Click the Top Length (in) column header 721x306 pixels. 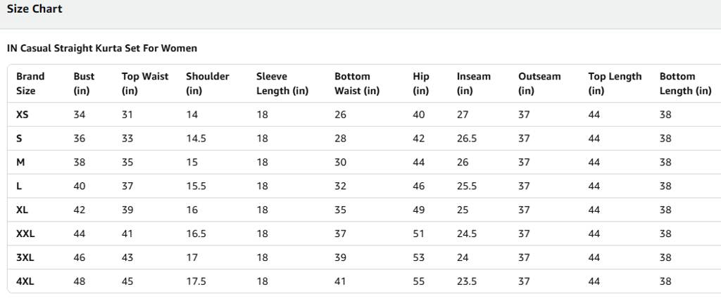click(615, 84)
